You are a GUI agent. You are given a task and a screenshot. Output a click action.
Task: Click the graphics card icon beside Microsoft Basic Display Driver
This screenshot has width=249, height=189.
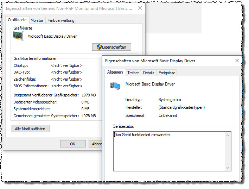(18, 36)
